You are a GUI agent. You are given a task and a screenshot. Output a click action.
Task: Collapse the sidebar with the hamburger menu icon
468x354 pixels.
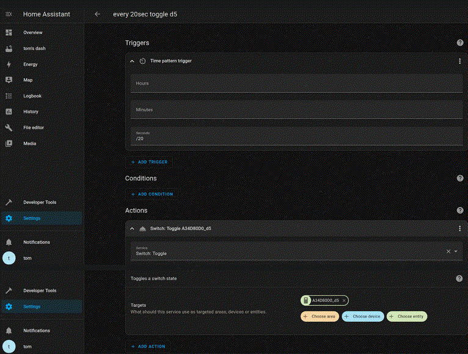[x=9, y=14]
